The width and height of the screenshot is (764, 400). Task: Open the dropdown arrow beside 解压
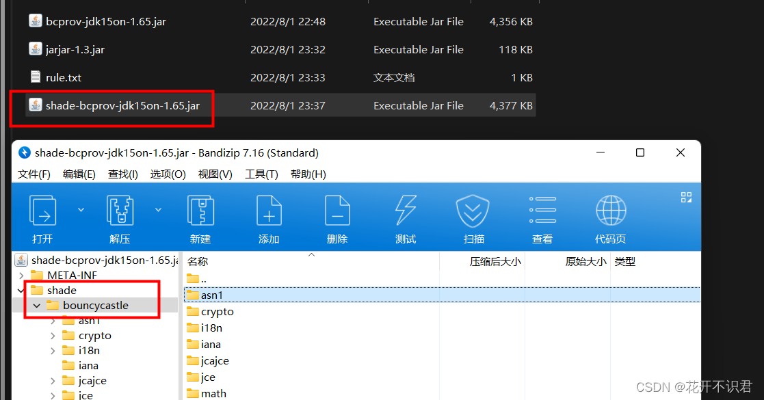[158, 210]
